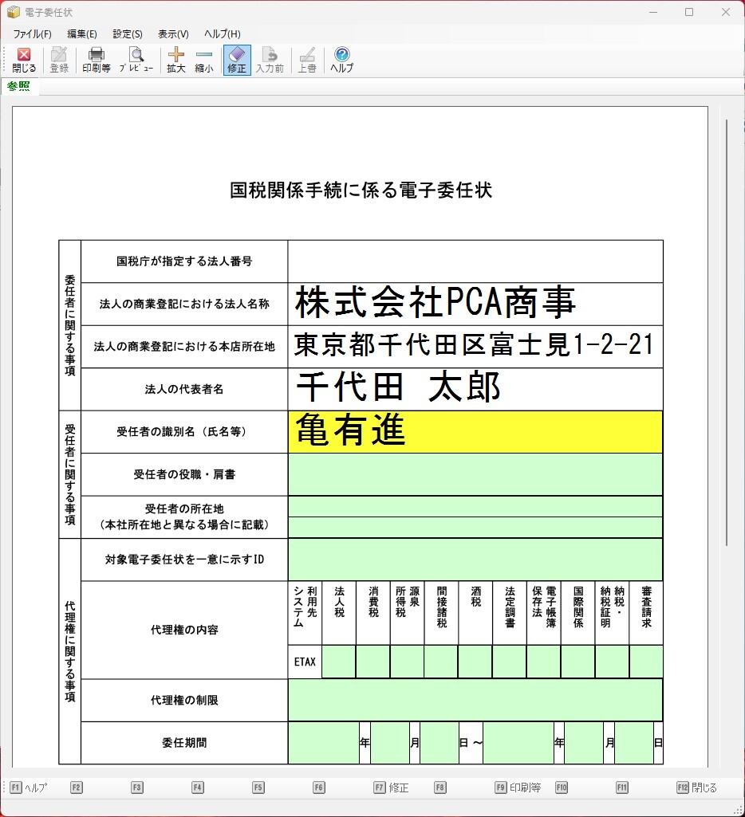
Task: Click the 登録 (register) toolbar icon
Action: [59, 61]
